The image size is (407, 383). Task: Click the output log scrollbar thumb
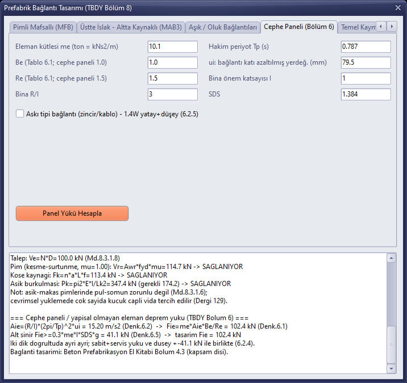click(391, 344)
